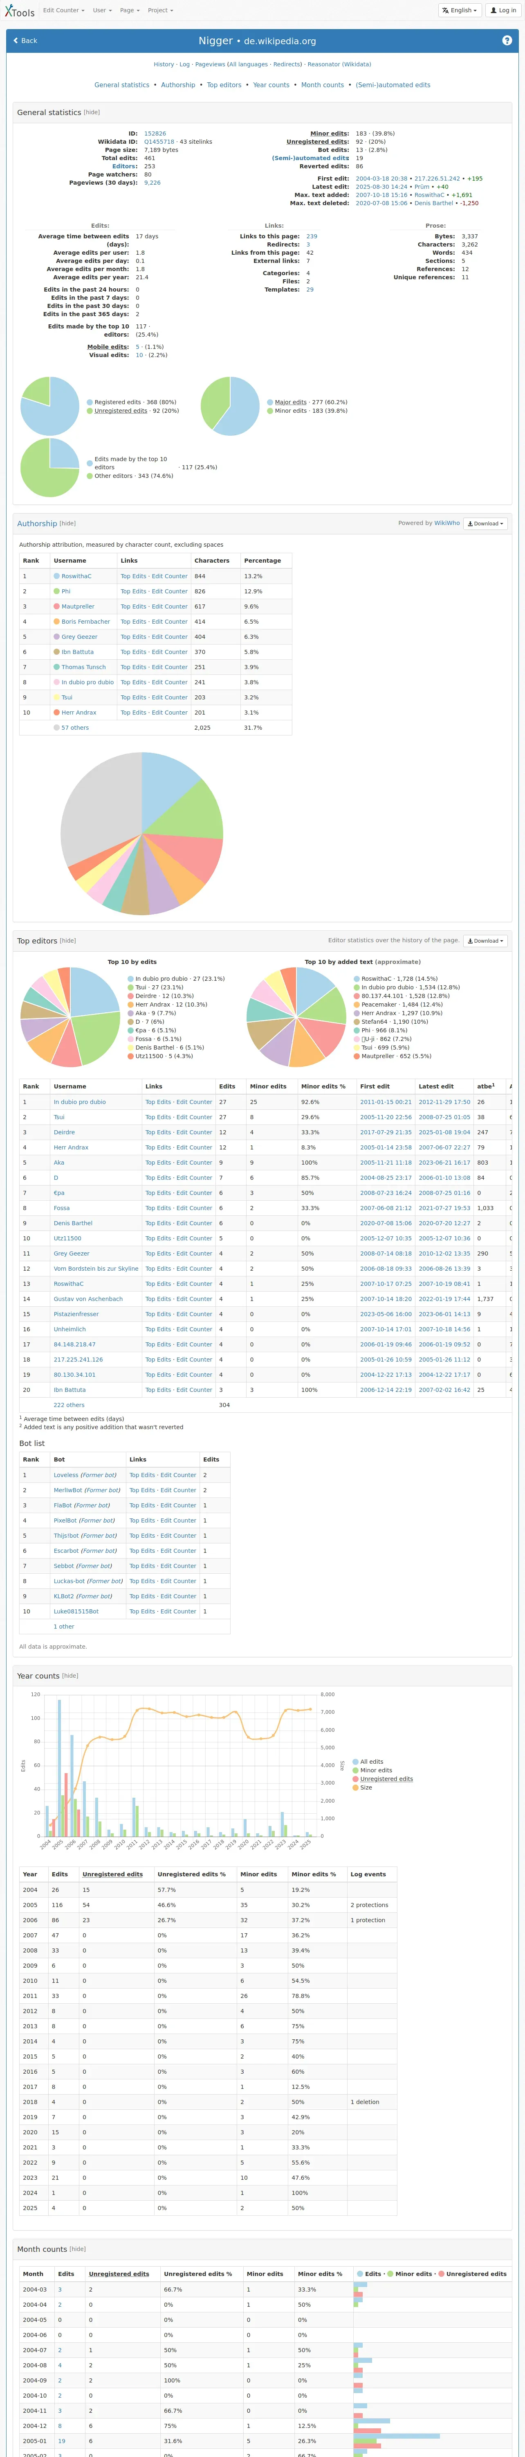
Task: Open the Redirects link under the title
Action: (287, 65)
